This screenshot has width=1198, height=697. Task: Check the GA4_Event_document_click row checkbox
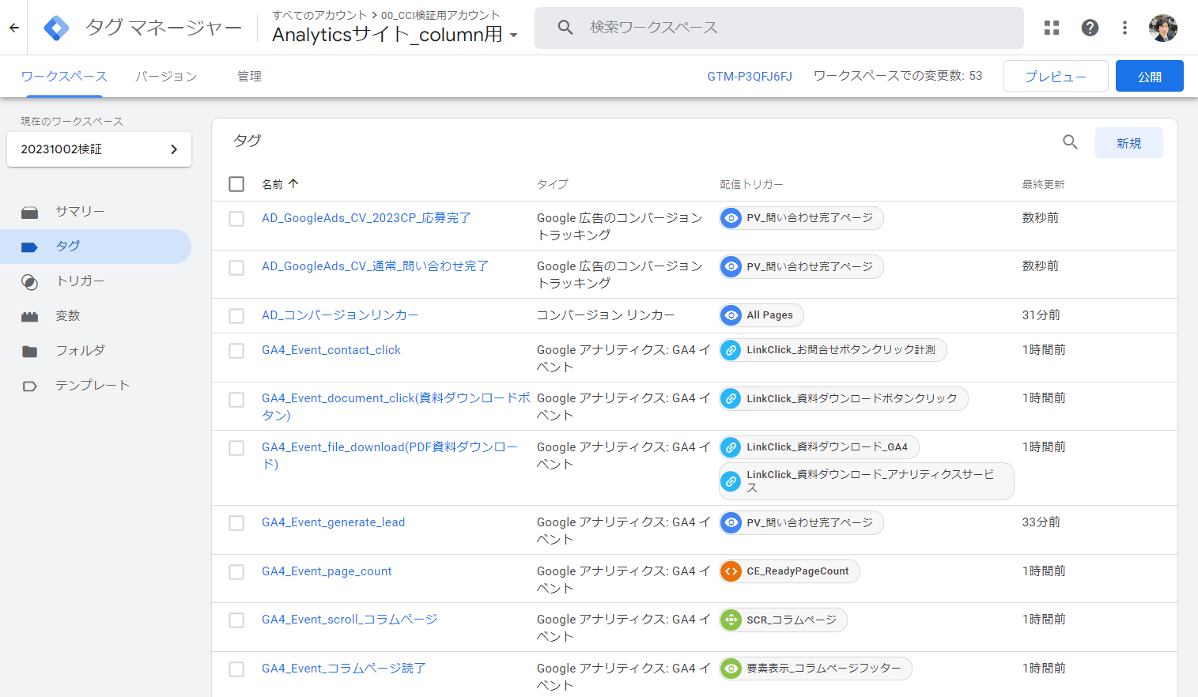[x=236, y=400]
